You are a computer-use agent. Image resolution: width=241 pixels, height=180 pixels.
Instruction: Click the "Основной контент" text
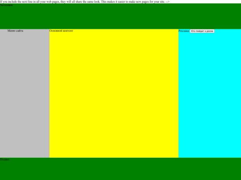pos(61,31)
